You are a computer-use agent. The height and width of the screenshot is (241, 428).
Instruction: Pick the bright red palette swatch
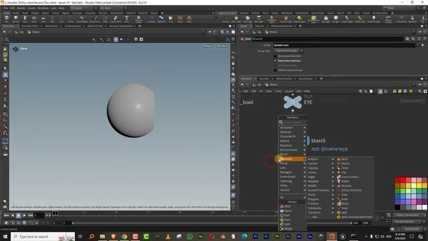403,180
